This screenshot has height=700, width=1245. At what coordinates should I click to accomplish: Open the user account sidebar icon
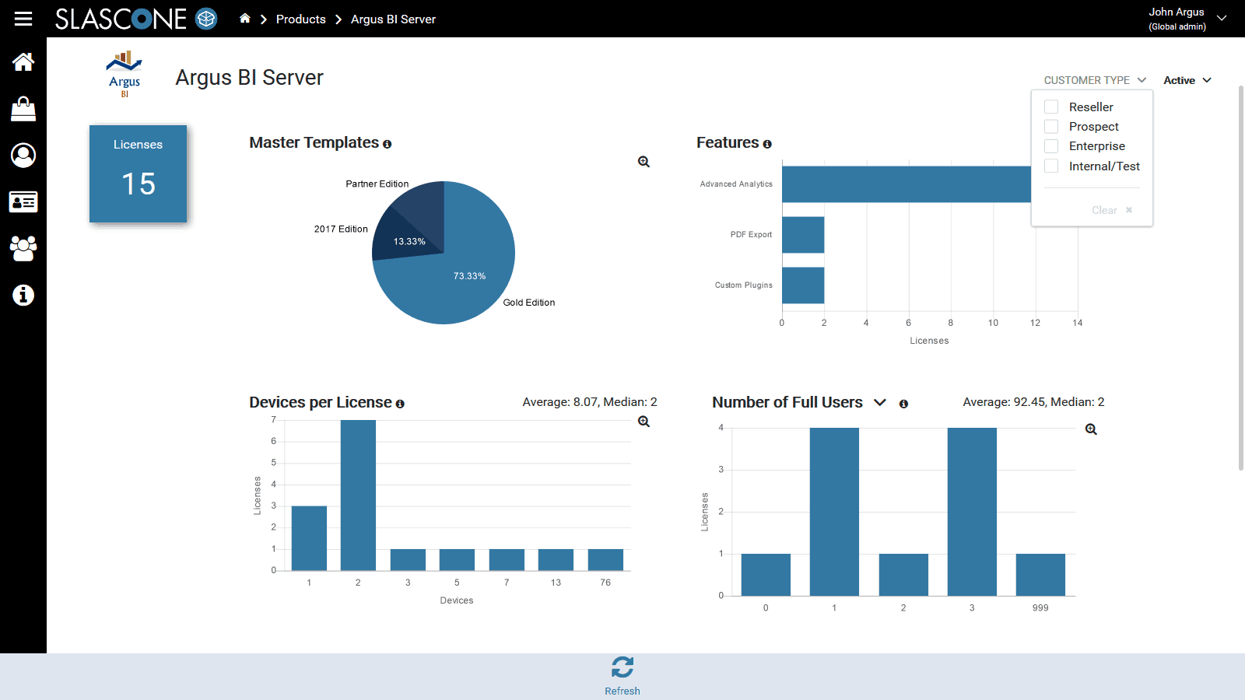pyautogui.click(x=23, y=156)
